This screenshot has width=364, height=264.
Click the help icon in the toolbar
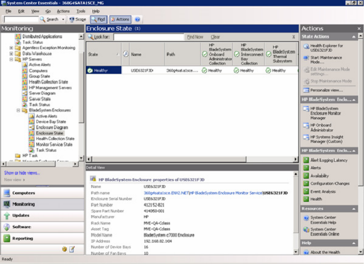click(137, 19)
